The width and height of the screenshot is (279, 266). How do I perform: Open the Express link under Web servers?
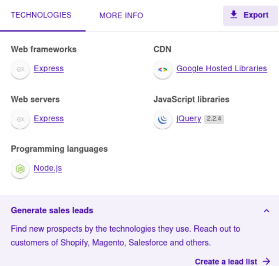49,119
